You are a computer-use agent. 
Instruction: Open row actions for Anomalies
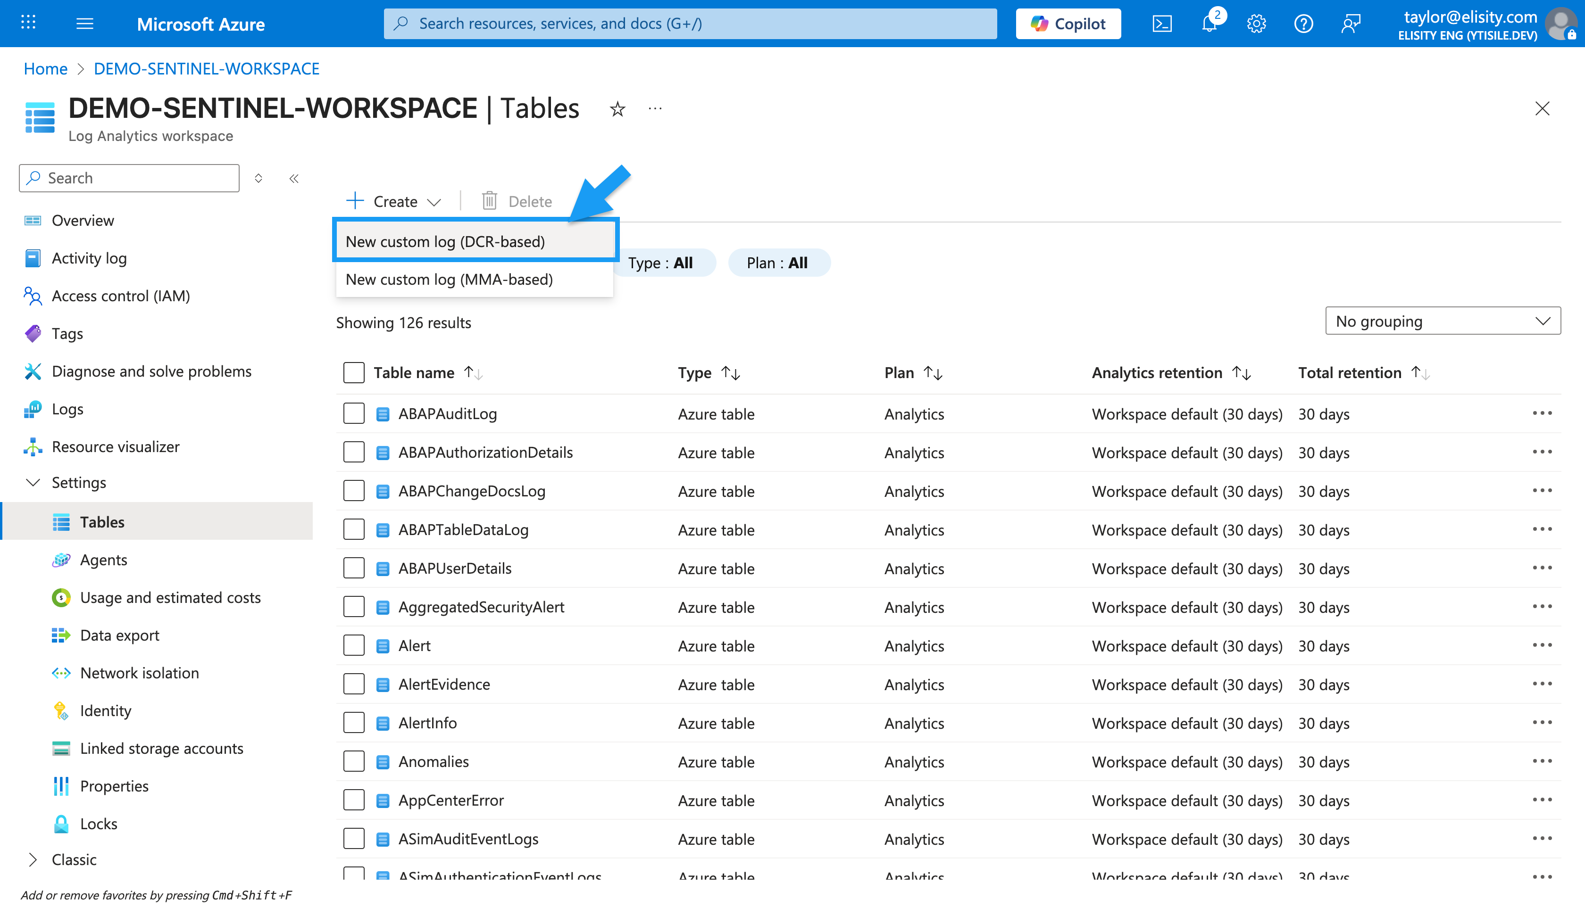pos(1542,761)
